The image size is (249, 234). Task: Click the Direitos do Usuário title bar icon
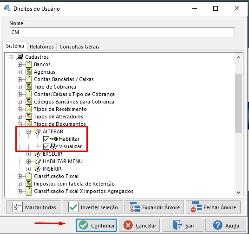pyautogui.click(x=7, y=8)
